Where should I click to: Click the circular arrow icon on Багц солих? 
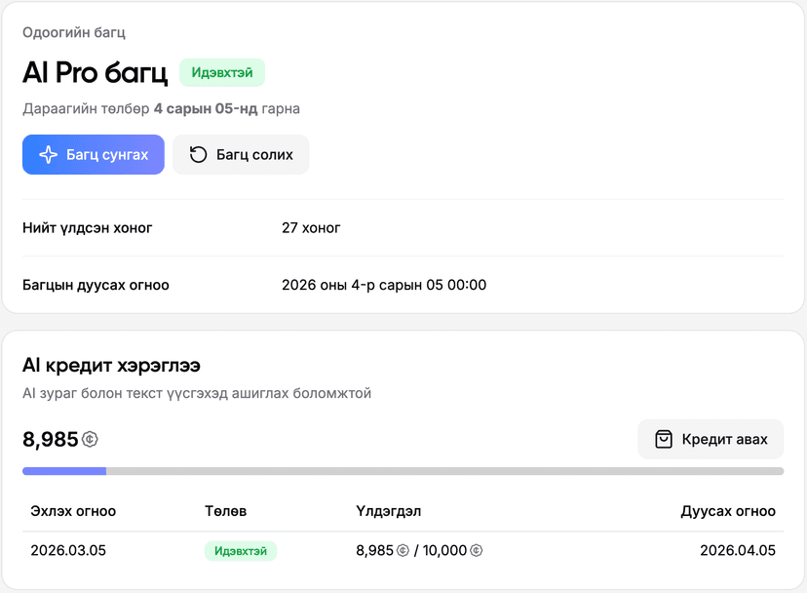click(198, 155)
